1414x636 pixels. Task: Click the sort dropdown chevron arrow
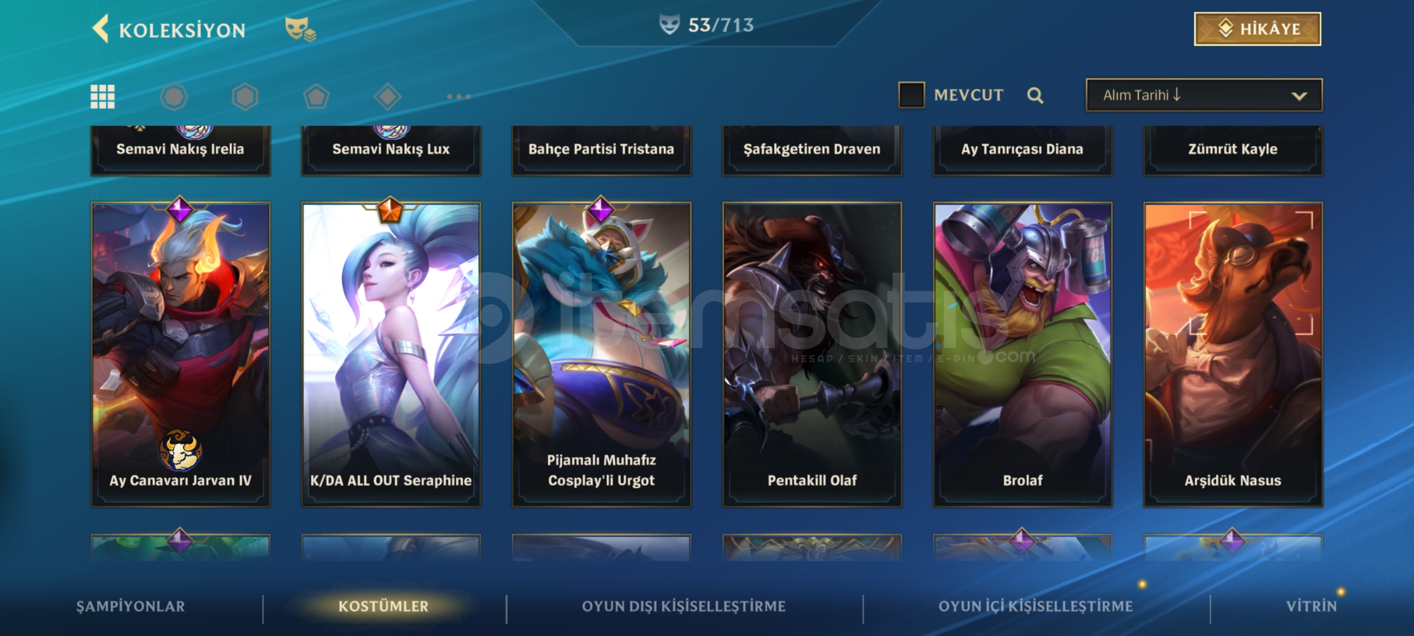(x=1299, y=96)
